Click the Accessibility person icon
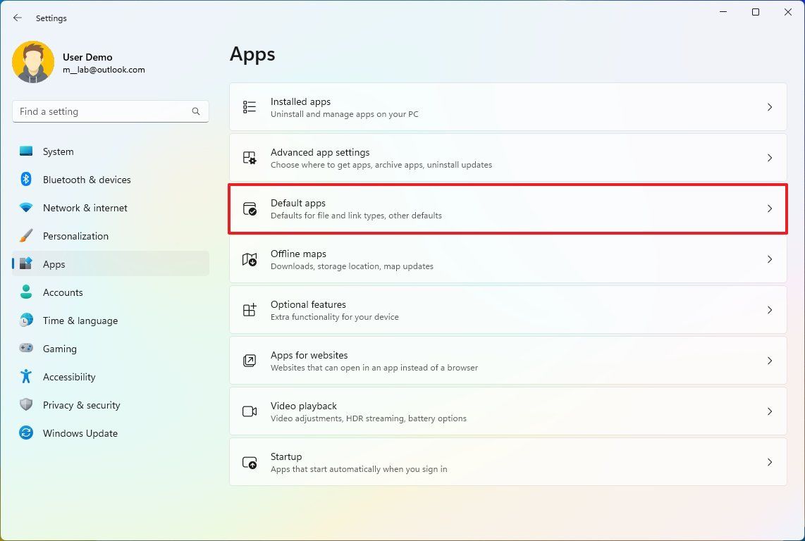805x541 pixels. point(25,377)
